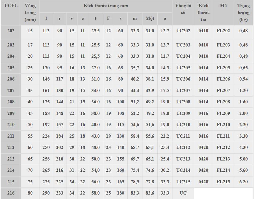This screenshot has width=255, height=199.
Task: Select the FL215 code cell
Action: 223,182
